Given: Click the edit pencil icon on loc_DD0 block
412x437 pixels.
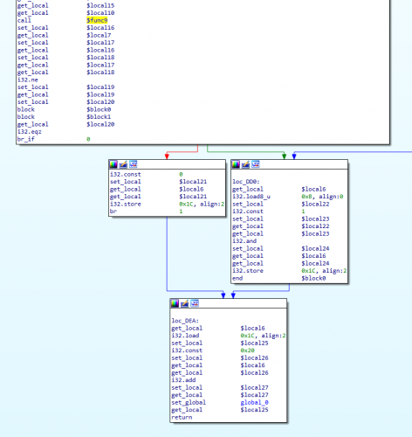Looking at the screenshot, I should pos(245,164).
